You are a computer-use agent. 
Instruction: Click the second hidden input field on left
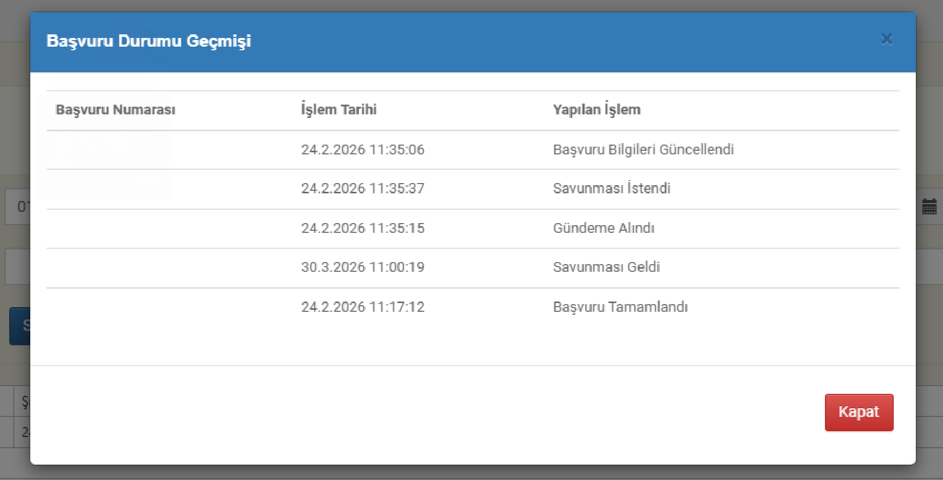18,267
